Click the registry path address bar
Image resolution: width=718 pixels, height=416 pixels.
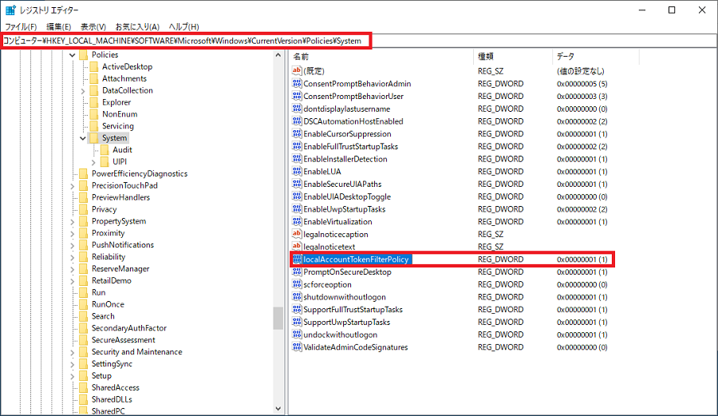(359, 41)
